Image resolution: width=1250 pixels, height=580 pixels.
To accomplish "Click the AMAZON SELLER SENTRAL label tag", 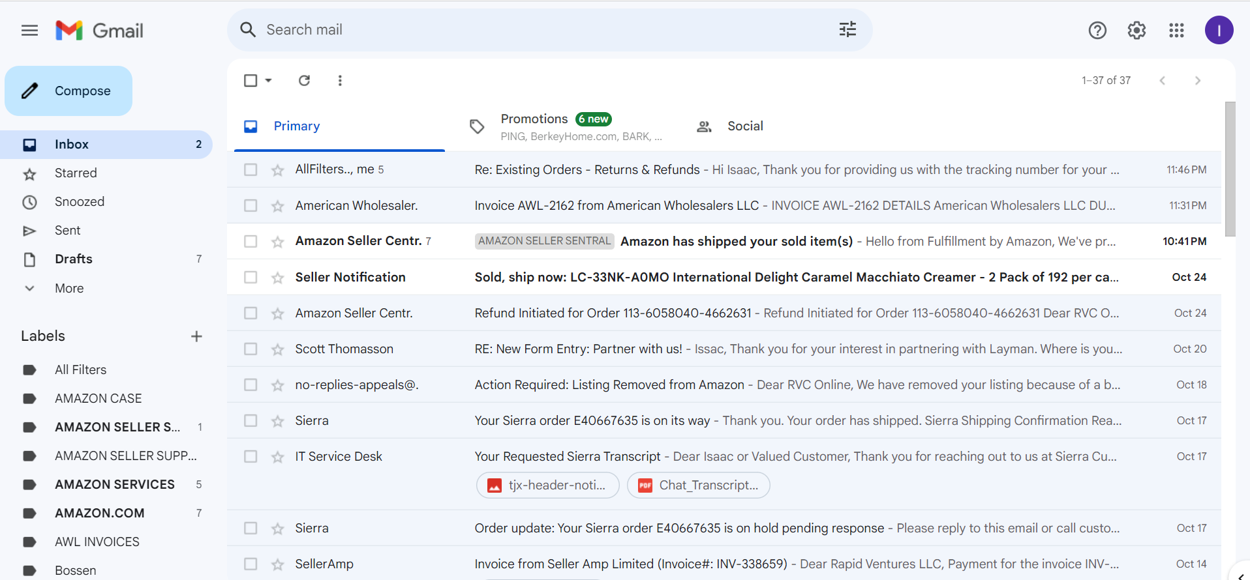I will (545, 241).
